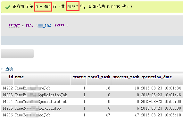Click date cell 2013-08-23 10:01:48
The image size is (183, 118).
click(161, 95)
